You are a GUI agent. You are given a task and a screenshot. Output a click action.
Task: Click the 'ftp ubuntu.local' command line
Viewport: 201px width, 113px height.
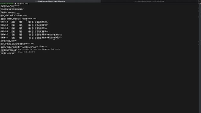click(x=14, y=4)
